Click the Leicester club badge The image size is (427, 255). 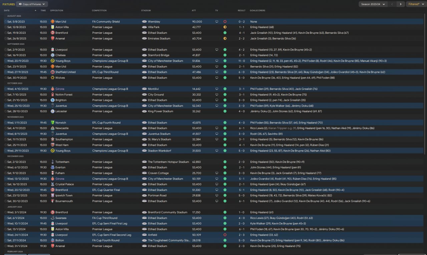[52, 111]
